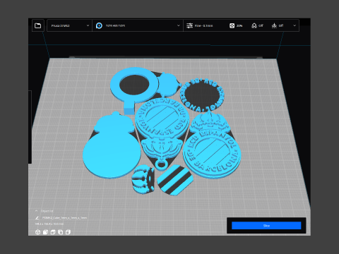The image size is (339, 254).
Task: Click the support off indicator
Action: (257, 25)
